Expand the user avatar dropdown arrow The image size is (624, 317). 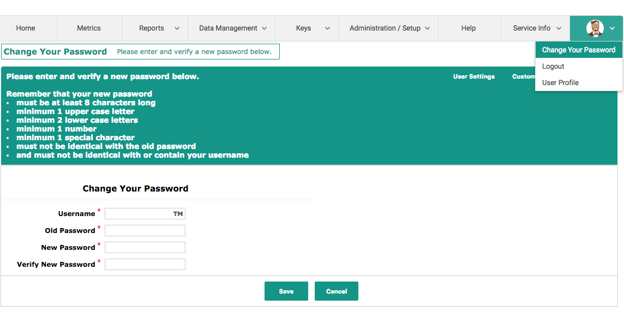click(x=613, y=29)
